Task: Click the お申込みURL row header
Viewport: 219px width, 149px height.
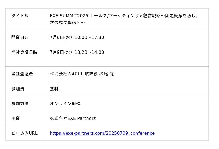Action: point(25,133)
